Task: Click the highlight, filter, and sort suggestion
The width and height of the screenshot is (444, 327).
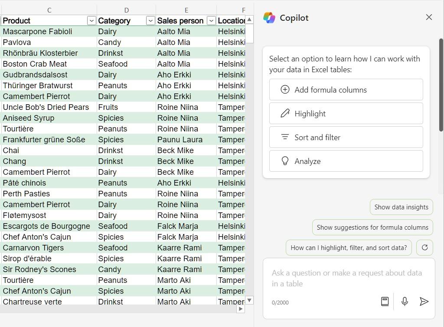Action: click(349, 247)
